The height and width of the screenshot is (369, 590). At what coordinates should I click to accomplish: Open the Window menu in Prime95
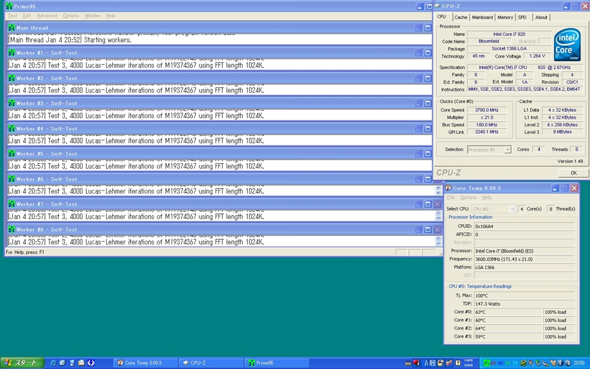point(92,16)
